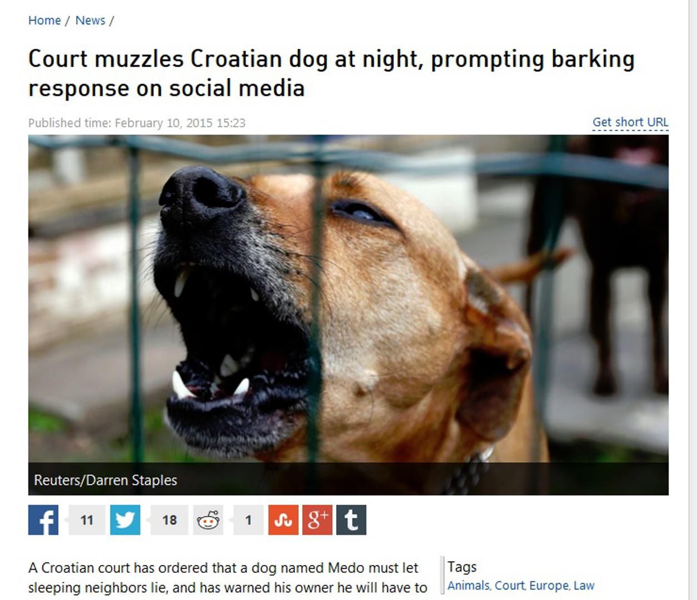Click Get short URL link
Image resolution: width=697 pixels, height=600 pixels.
coord(630,122)
